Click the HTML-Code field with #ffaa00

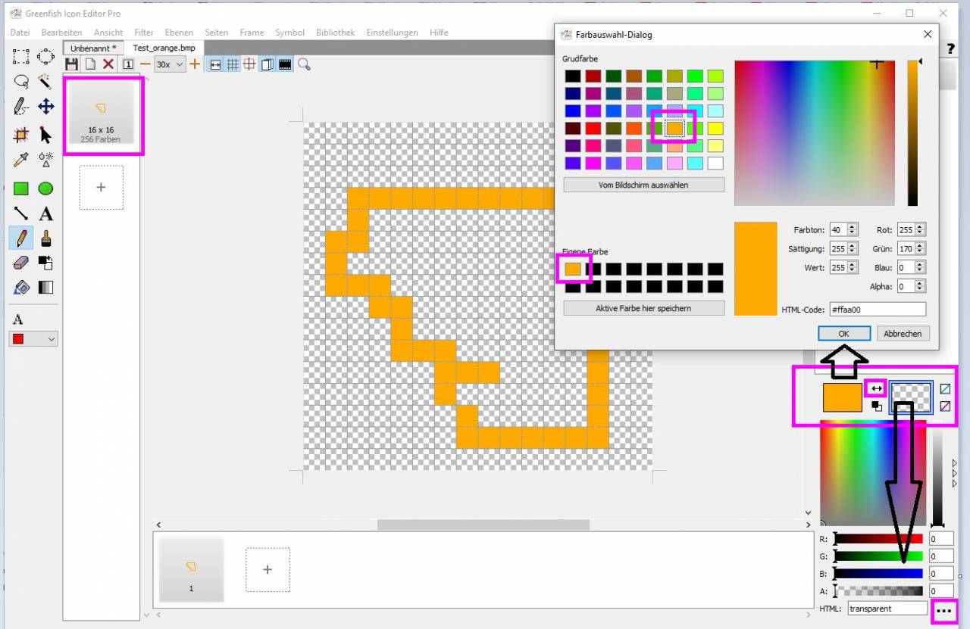[877, 309]
